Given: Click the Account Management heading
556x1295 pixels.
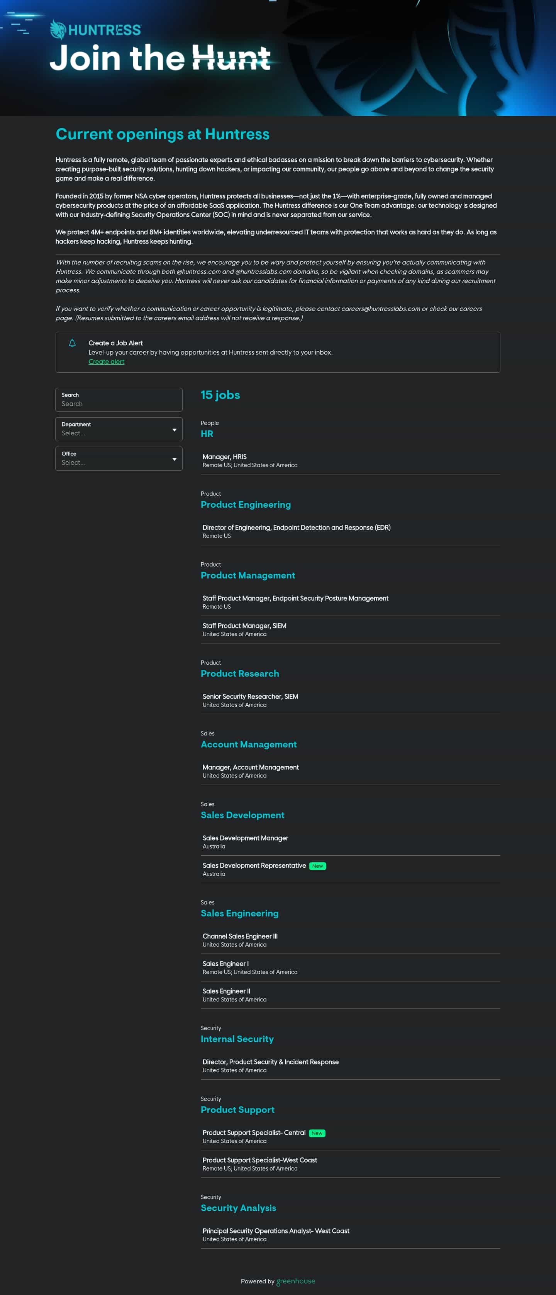Looking at the screenshot, I should (249, 744).
